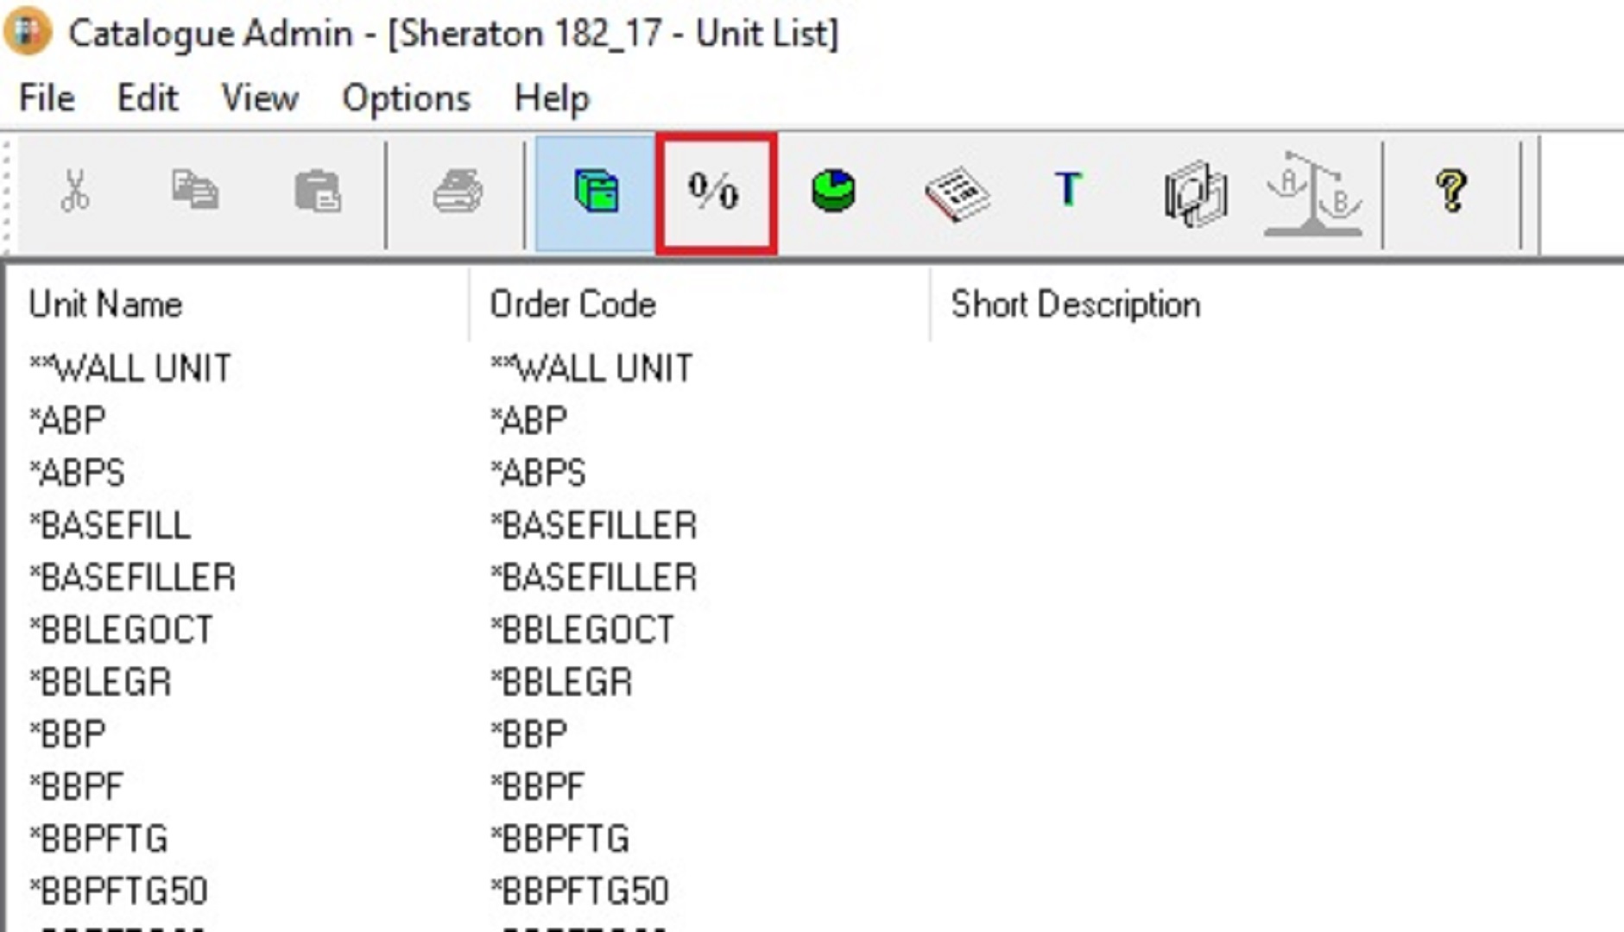Select the *BBPFTG50 unit name row
Image resolution: width=1624 pixels, height=932 pixels.
pyautogui.click(x=118, y=891)
